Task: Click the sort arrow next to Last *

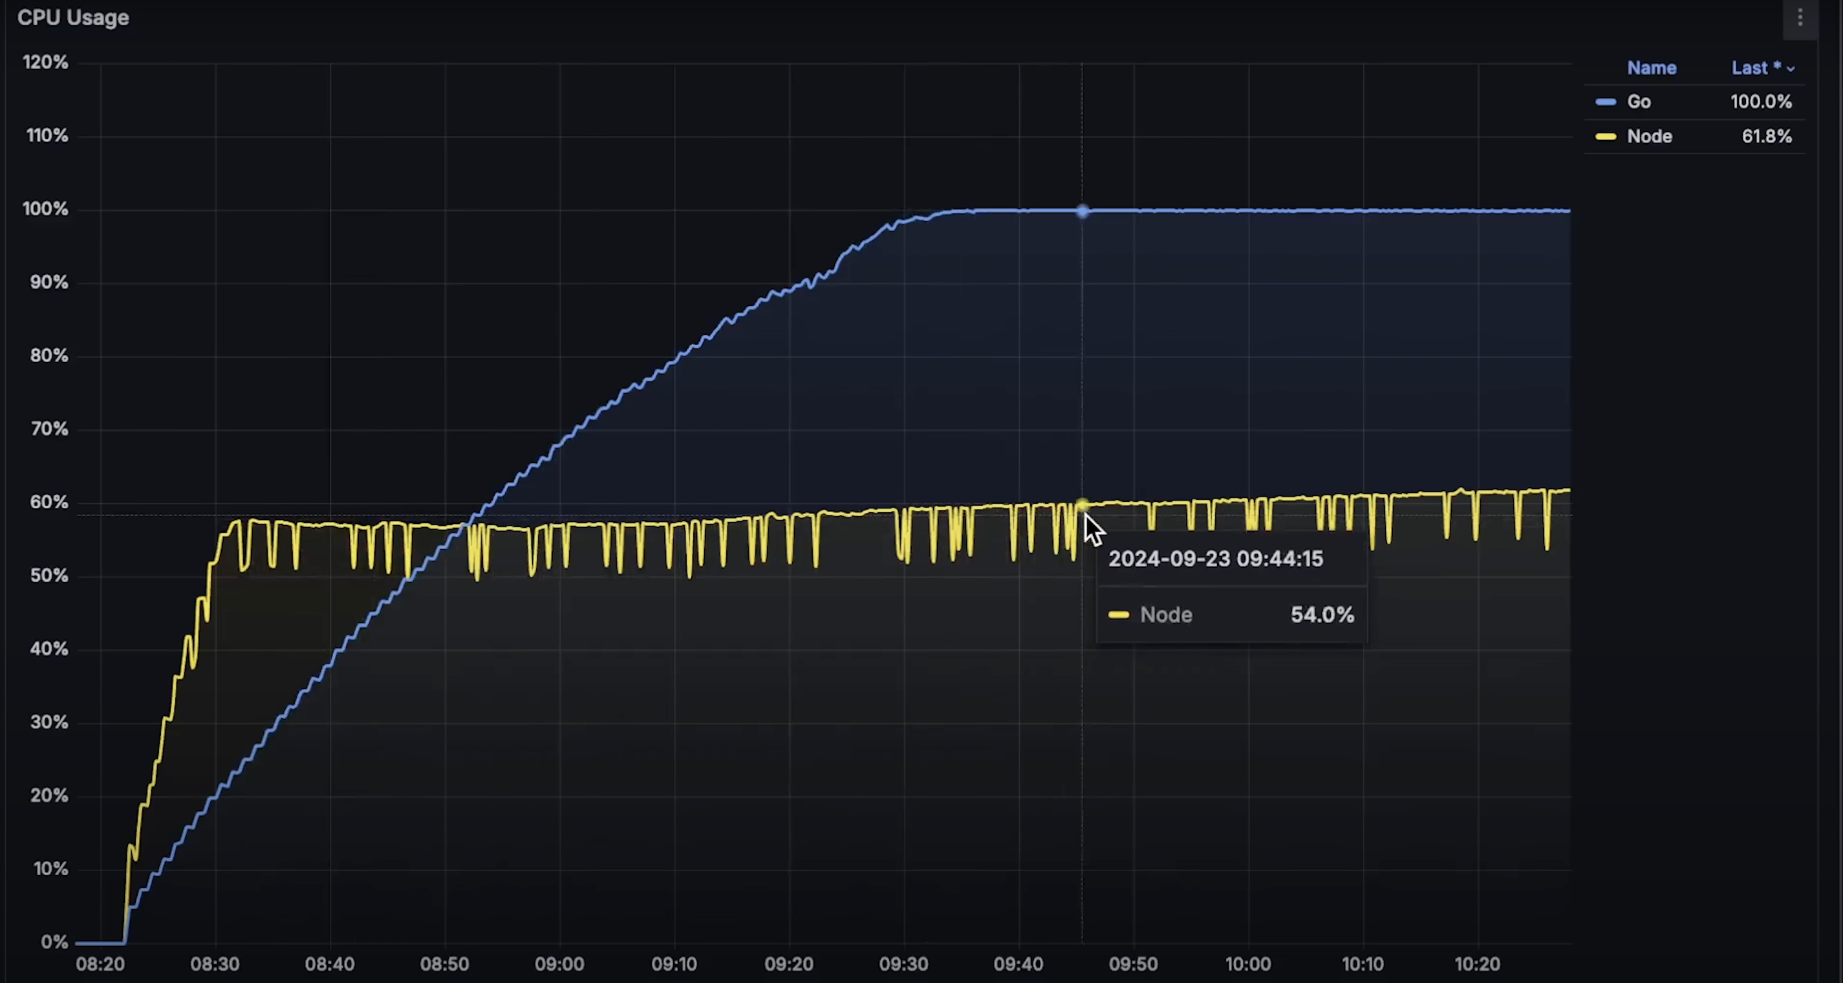Action: [1791, 69]
